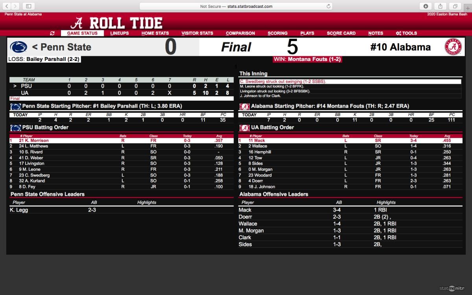Image resolution: width=472 pixels, height=295 pixels.
Task: Click K. Legg in Penn State Offensive Leaders
Action: click(19, 210)
